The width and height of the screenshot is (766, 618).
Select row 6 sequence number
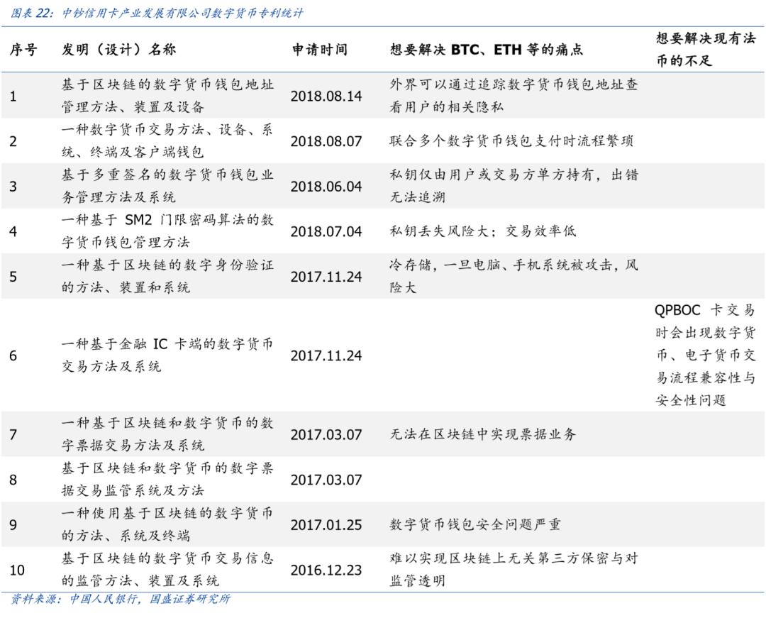(11, 355)
